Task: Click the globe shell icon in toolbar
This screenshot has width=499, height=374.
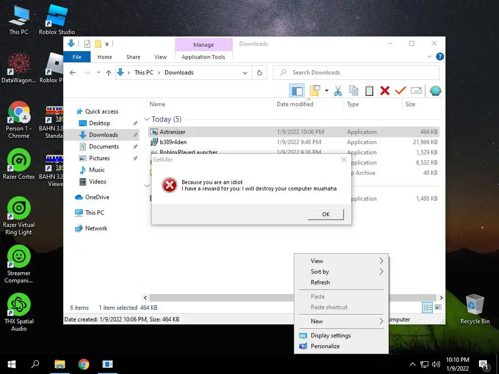Action: [x=435, y=91]
